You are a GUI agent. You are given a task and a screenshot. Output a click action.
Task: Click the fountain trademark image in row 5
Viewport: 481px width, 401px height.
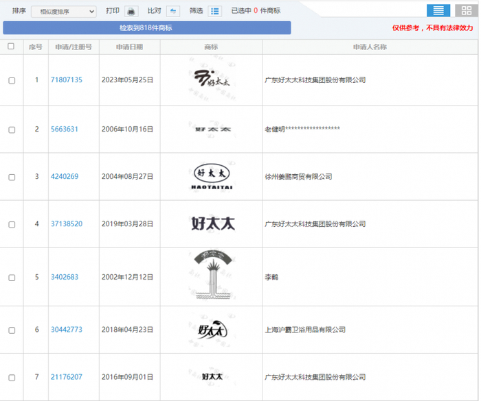pyautogui.click(x=212, y=275)
